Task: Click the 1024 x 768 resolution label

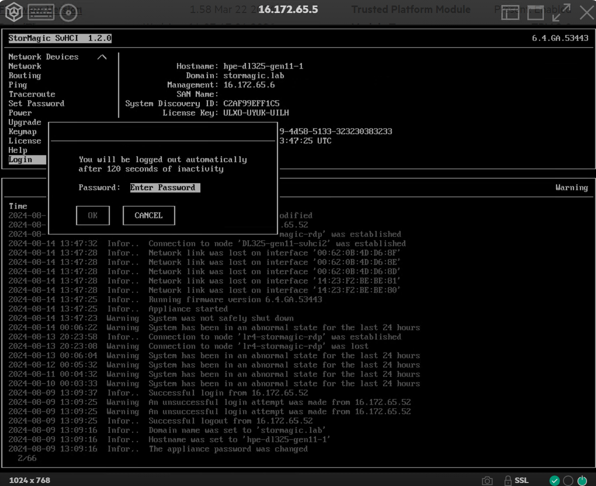Action: tap(30, 480)
